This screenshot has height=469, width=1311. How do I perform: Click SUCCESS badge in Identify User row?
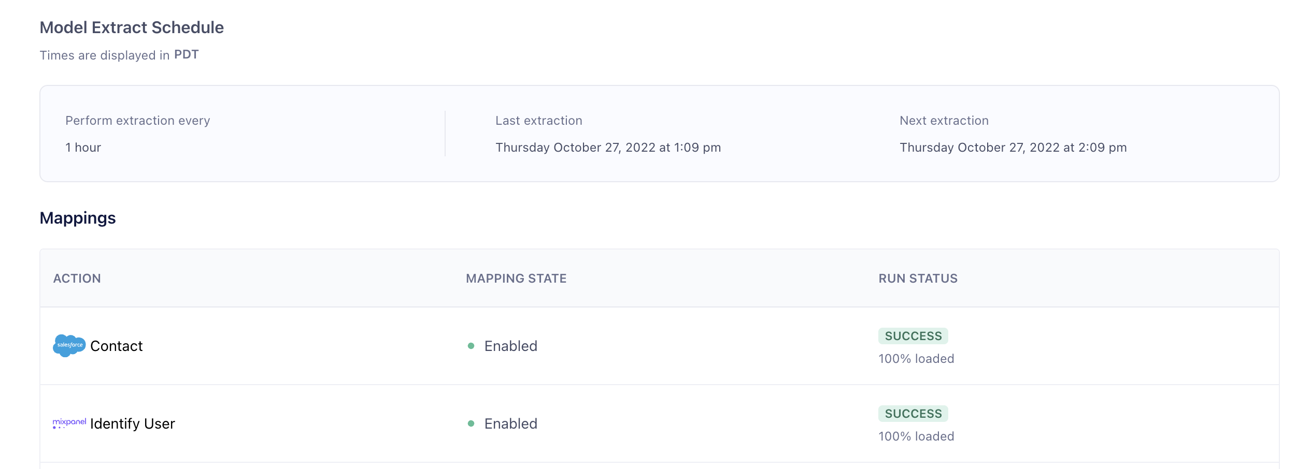(x=913, y=414)
